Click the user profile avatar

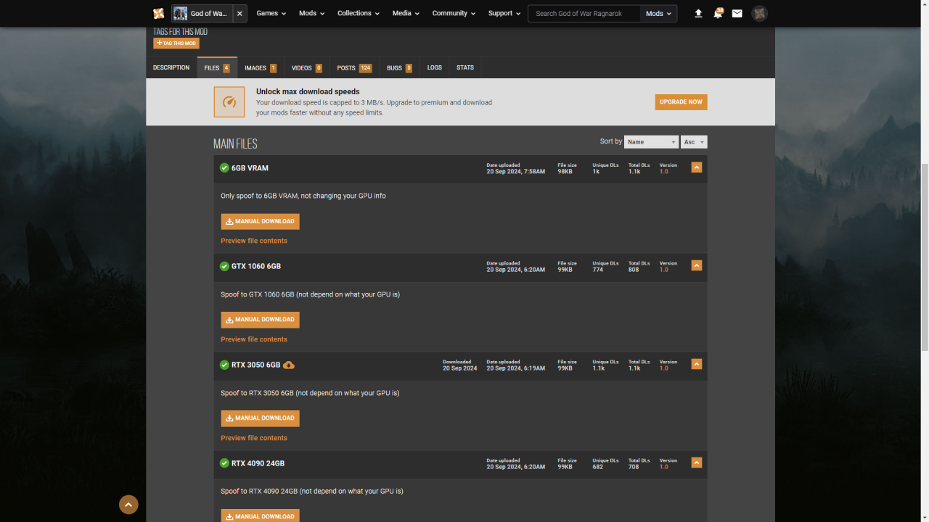[759, 13]
